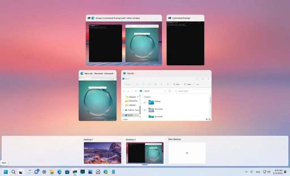The width and height of the screenshot is (290, 176).
Task: Select the standalone Command Prompt window thumbnail
Action: tap(185, 40)
